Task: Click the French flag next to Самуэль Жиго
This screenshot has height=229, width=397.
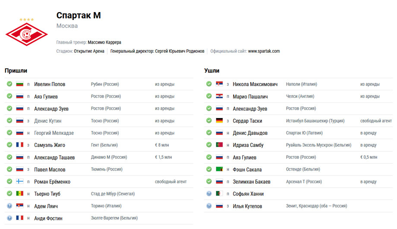Action: [x=20, y=145]
